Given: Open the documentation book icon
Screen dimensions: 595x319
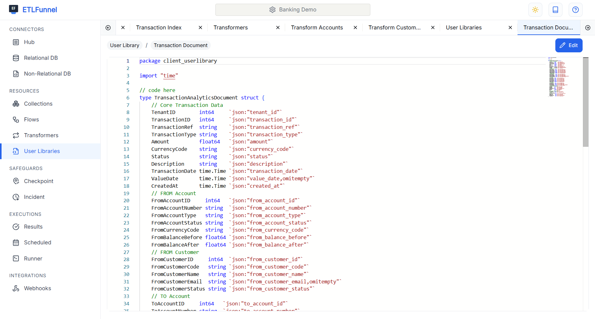Looking at the screenshot, I should (555, 10).
